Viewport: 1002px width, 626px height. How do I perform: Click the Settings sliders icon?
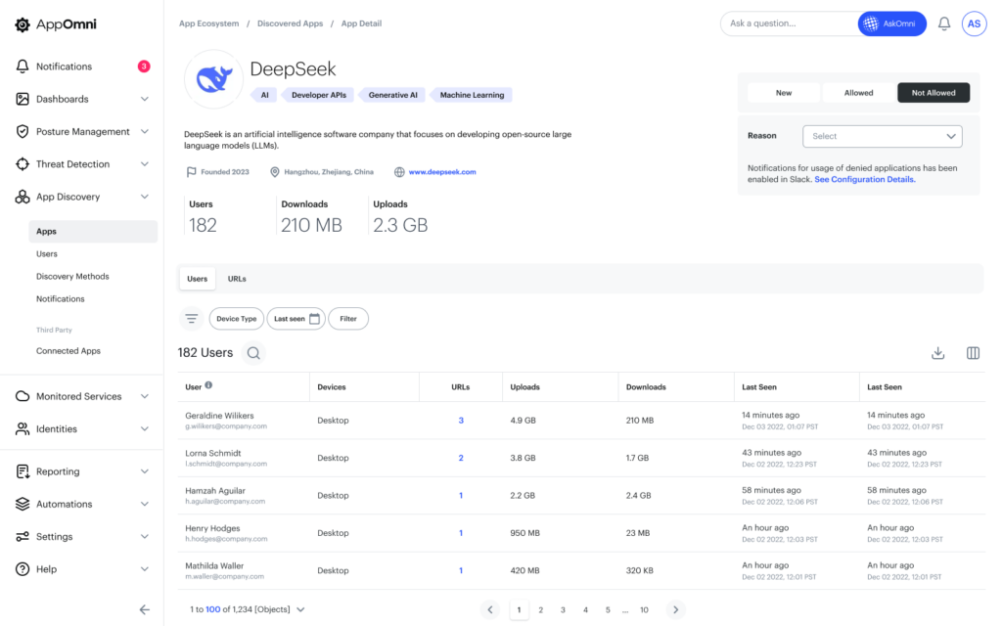click(x=23, y=537)
